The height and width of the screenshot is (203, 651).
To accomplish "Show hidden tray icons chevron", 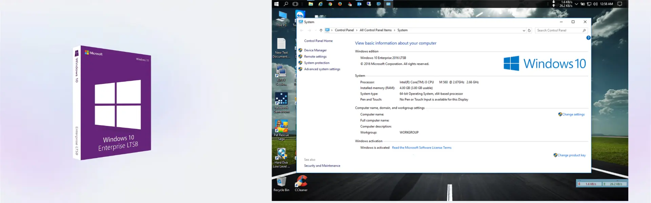I will coord(576,4).
